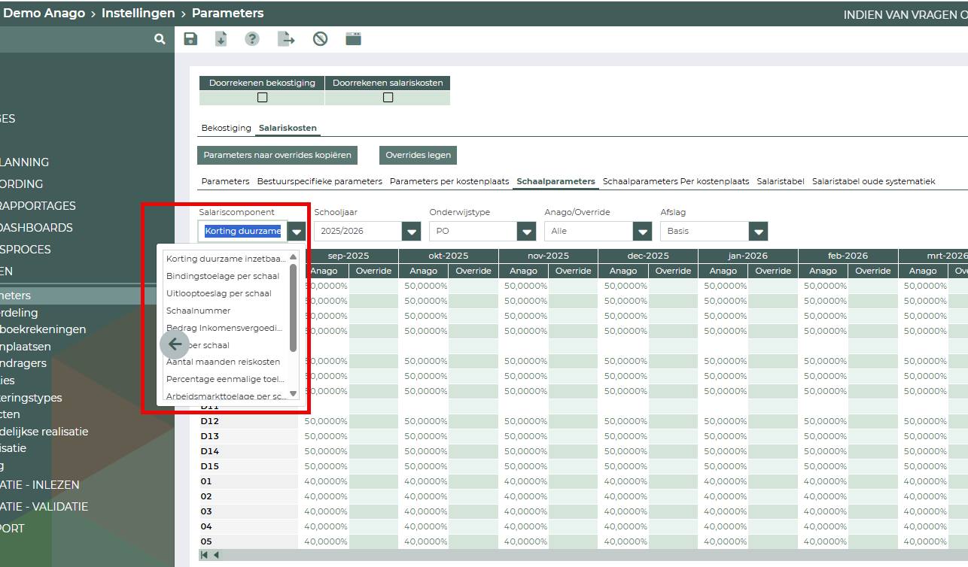This screenshot has width=968, height=567.
Task: Click the download document icon in toolbar
Action: click(x=221, y=39)
